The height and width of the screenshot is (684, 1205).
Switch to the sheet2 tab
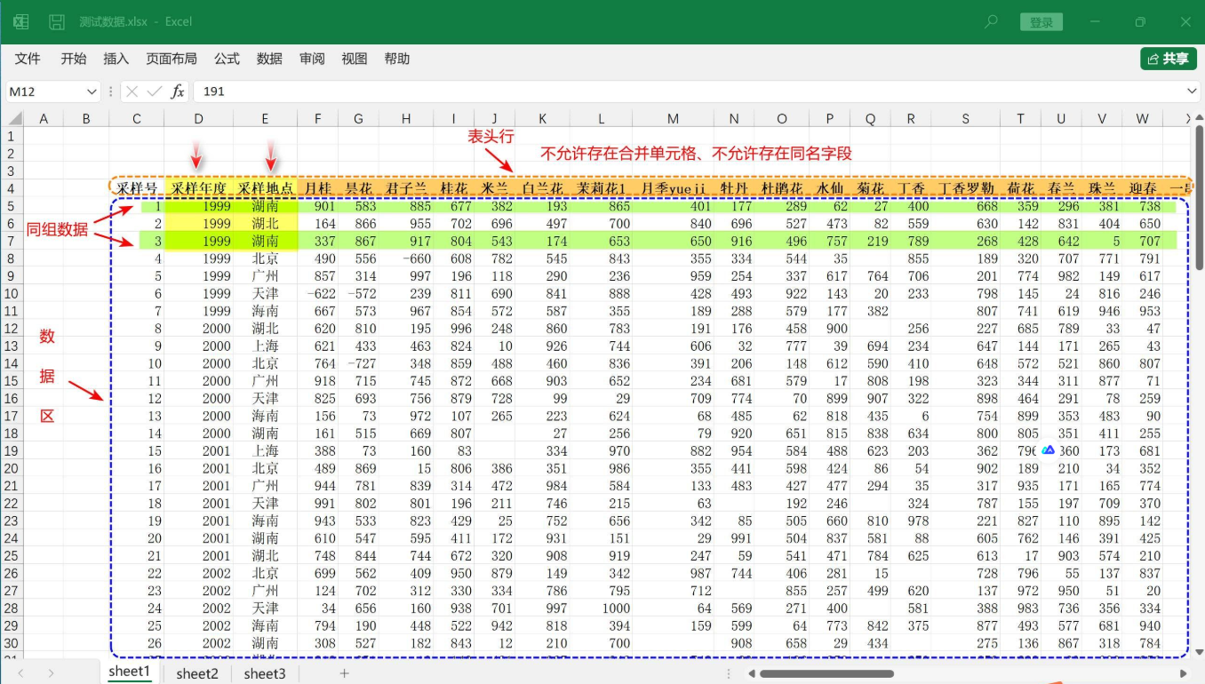[196, 673]
